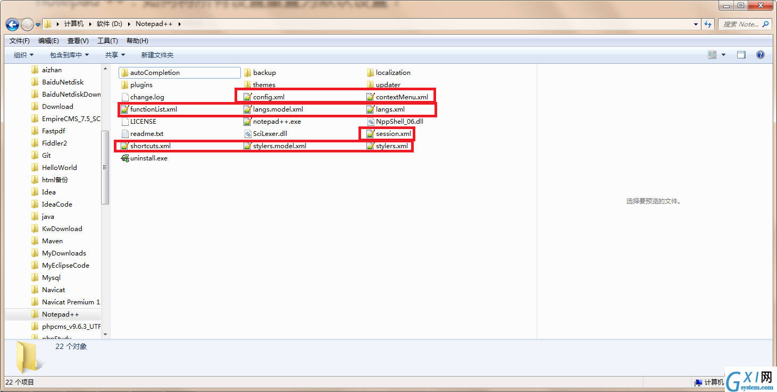Select the langs.xml file icon

coord(370,109)
